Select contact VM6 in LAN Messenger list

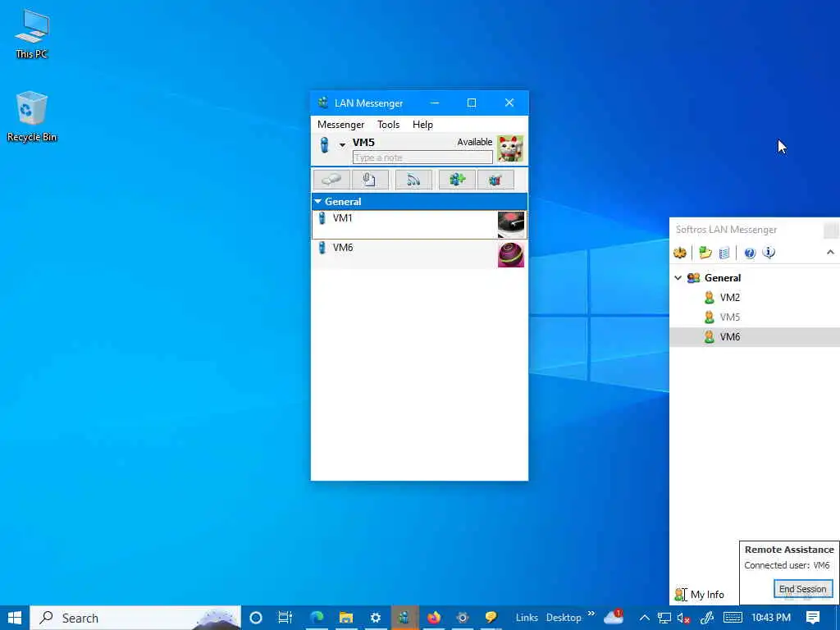419,254
